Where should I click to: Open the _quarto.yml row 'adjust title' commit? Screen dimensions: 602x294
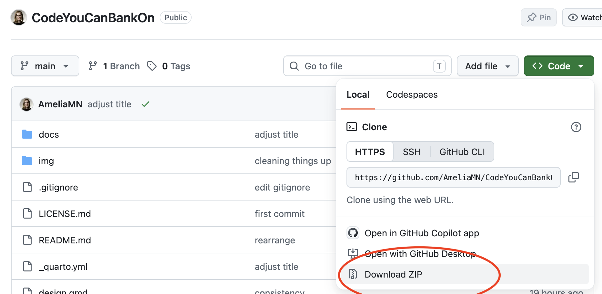(276, 267)
